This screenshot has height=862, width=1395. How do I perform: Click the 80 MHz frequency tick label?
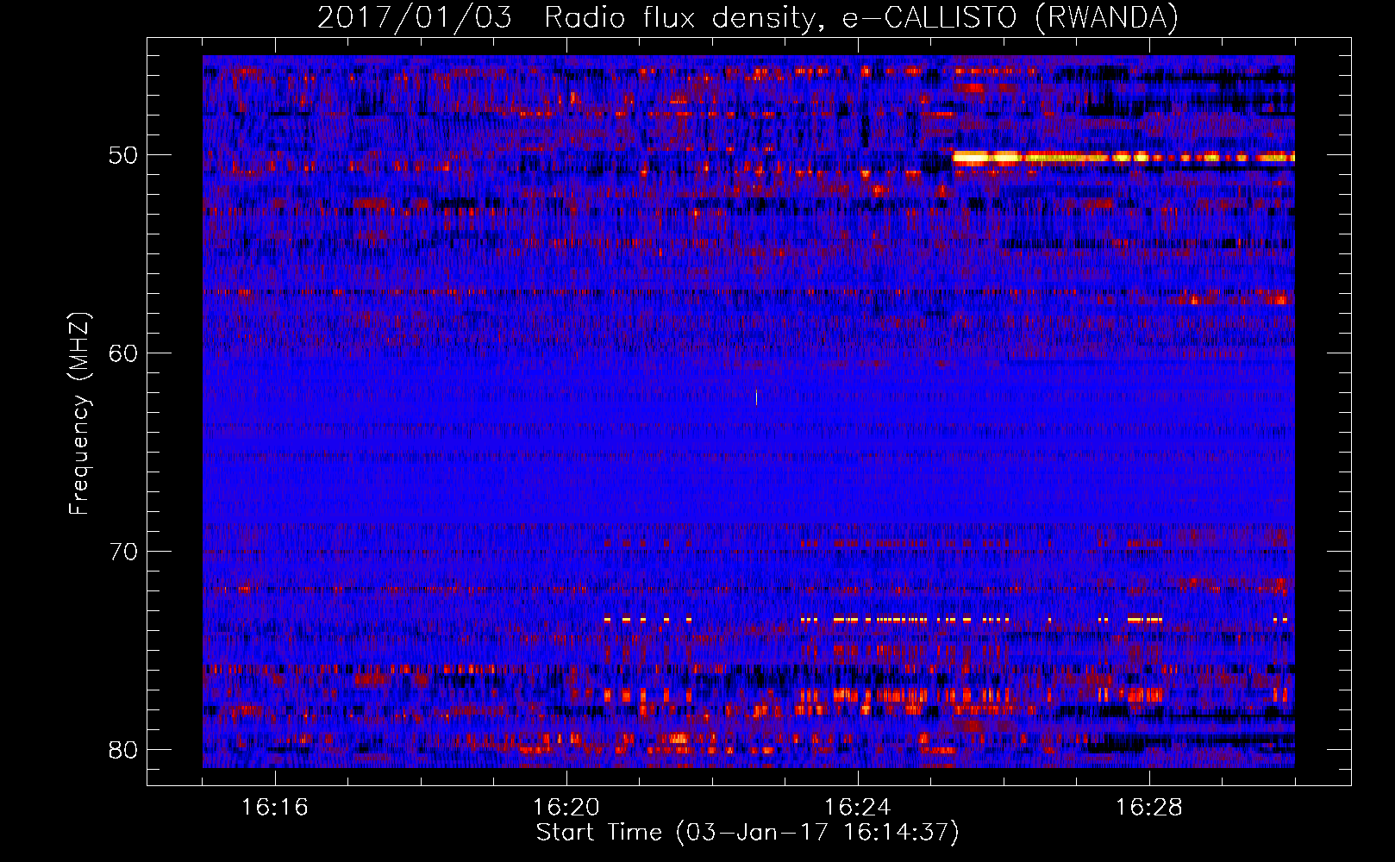tap(123, 749)
